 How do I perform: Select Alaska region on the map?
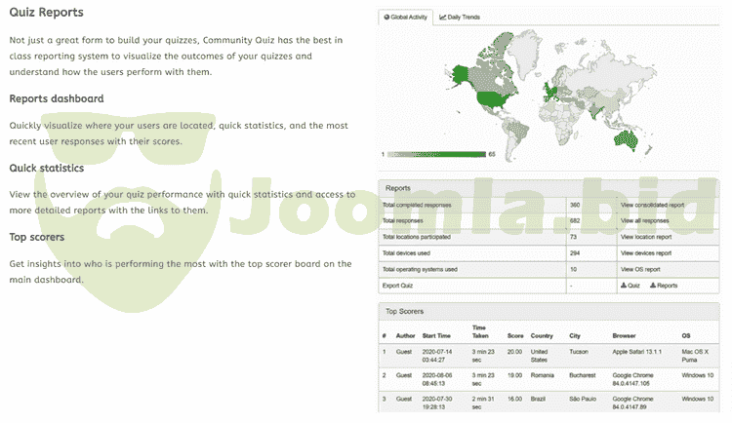click(460, 74)
